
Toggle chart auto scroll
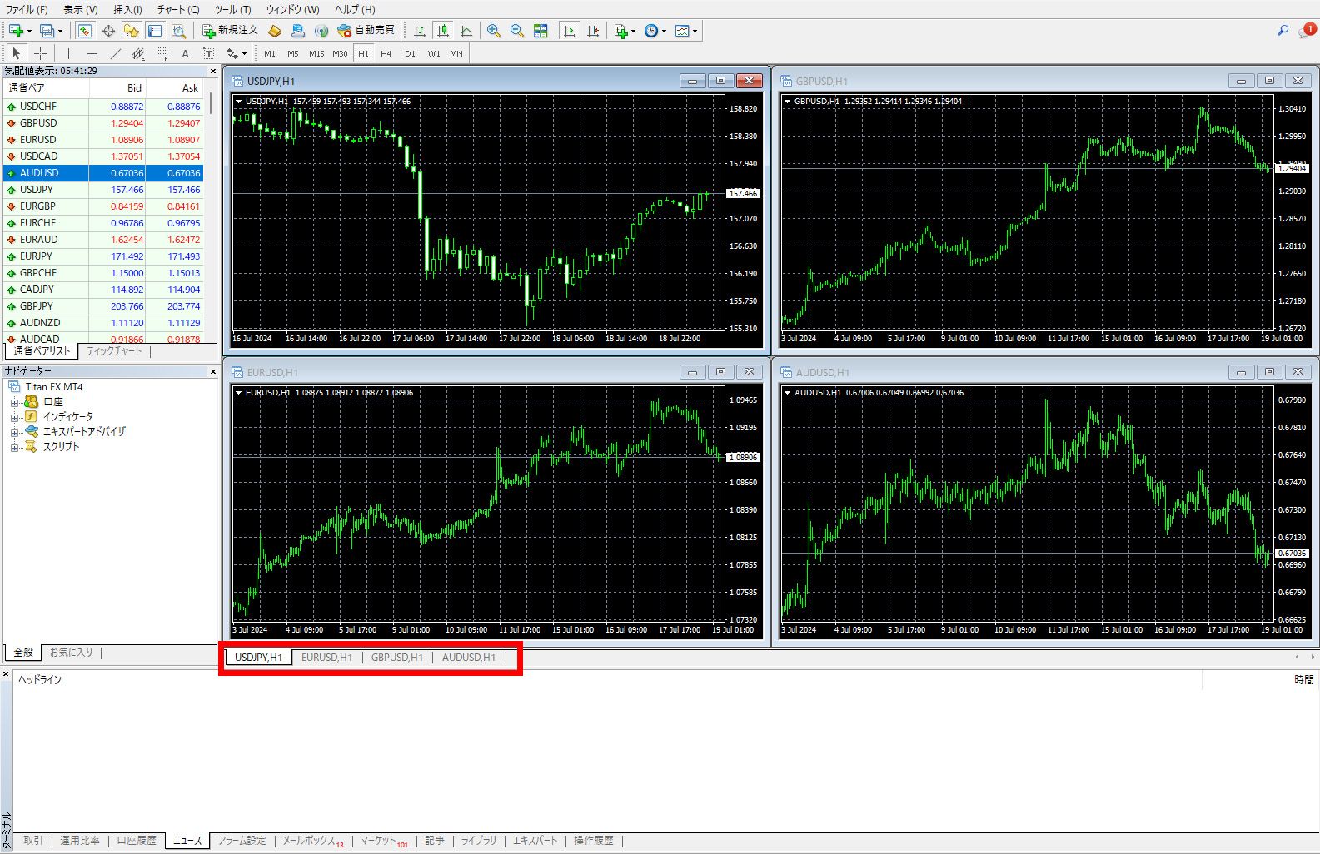coord(570,31)
